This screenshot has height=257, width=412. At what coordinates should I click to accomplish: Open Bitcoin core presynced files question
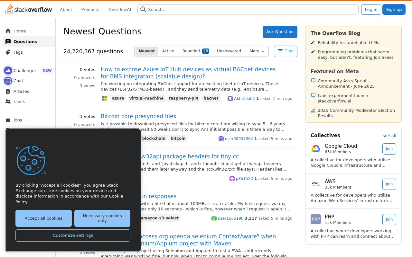pyautogui.click(x=138, y=116)
